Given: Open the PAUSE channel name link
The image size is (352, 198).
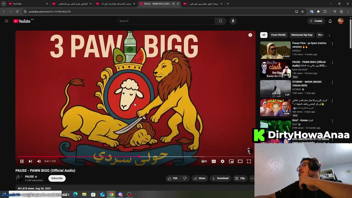Looking at the screenshot, I should pyautogui.click(x=29, y=177).
